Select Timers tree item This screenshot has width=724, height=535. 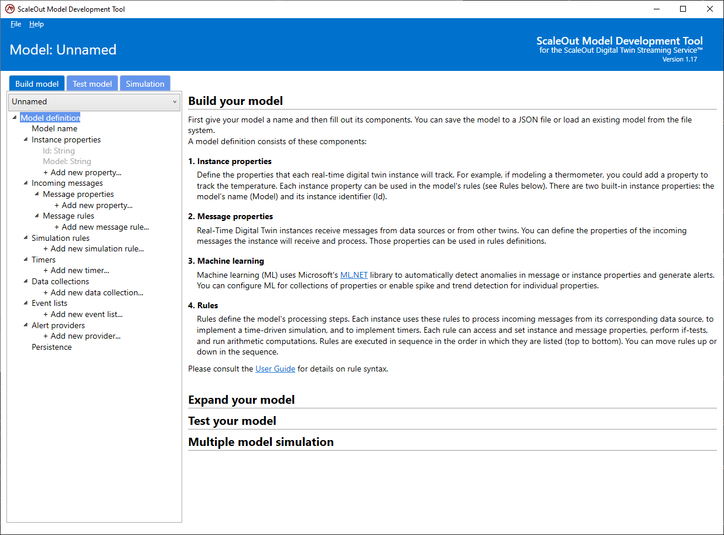pos(44,260)
